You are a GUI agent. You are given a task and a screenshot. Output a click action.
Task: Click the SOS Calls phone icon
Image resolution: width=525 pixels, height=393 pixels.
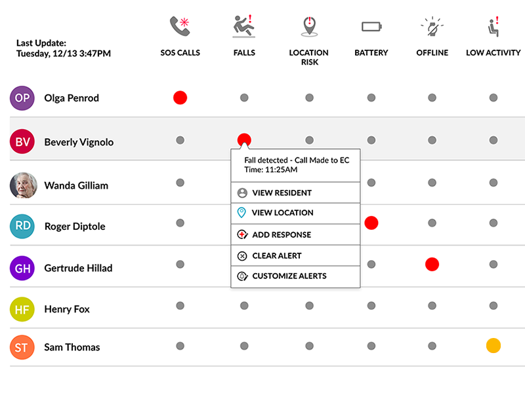180,26
